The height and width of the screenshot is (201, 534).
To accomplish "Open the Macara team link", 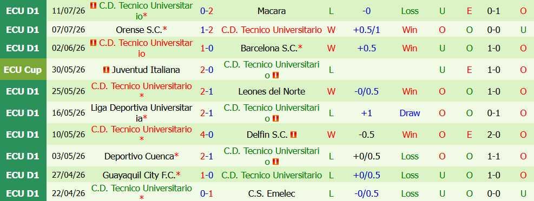I will click(x=272, y=11).
